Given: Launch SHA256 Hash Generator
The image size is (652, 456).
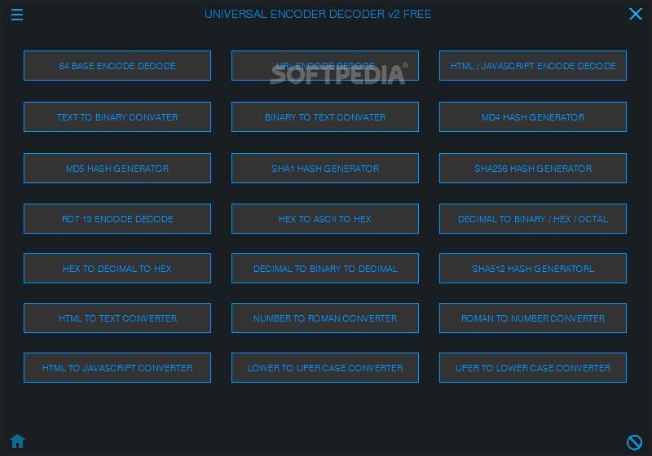Looking at the screenshot, I should pos(533,169).
